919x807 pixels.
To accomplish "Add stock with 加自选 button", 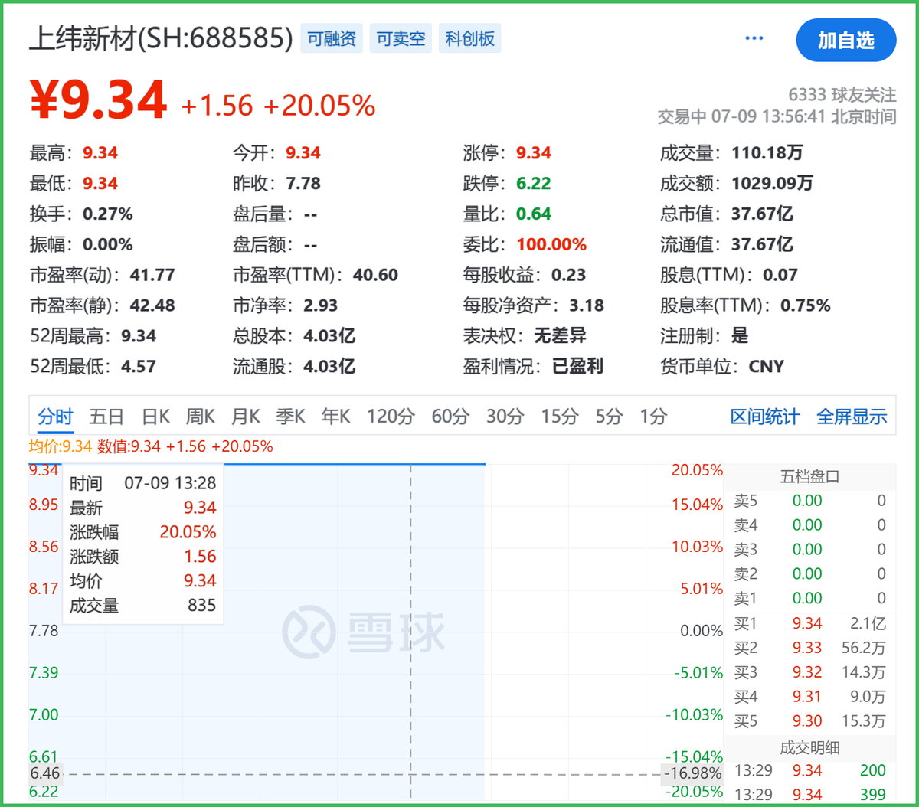I will pyautogui.click(x=845, y=41).
